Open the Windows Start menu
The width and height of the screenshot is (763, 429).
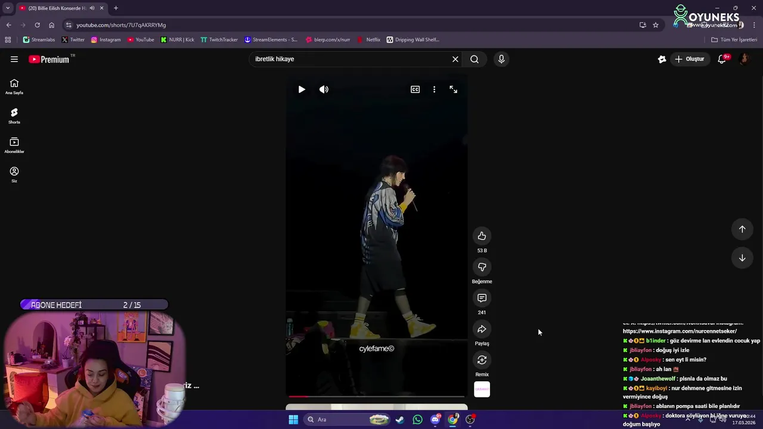[x=293, y=419]
